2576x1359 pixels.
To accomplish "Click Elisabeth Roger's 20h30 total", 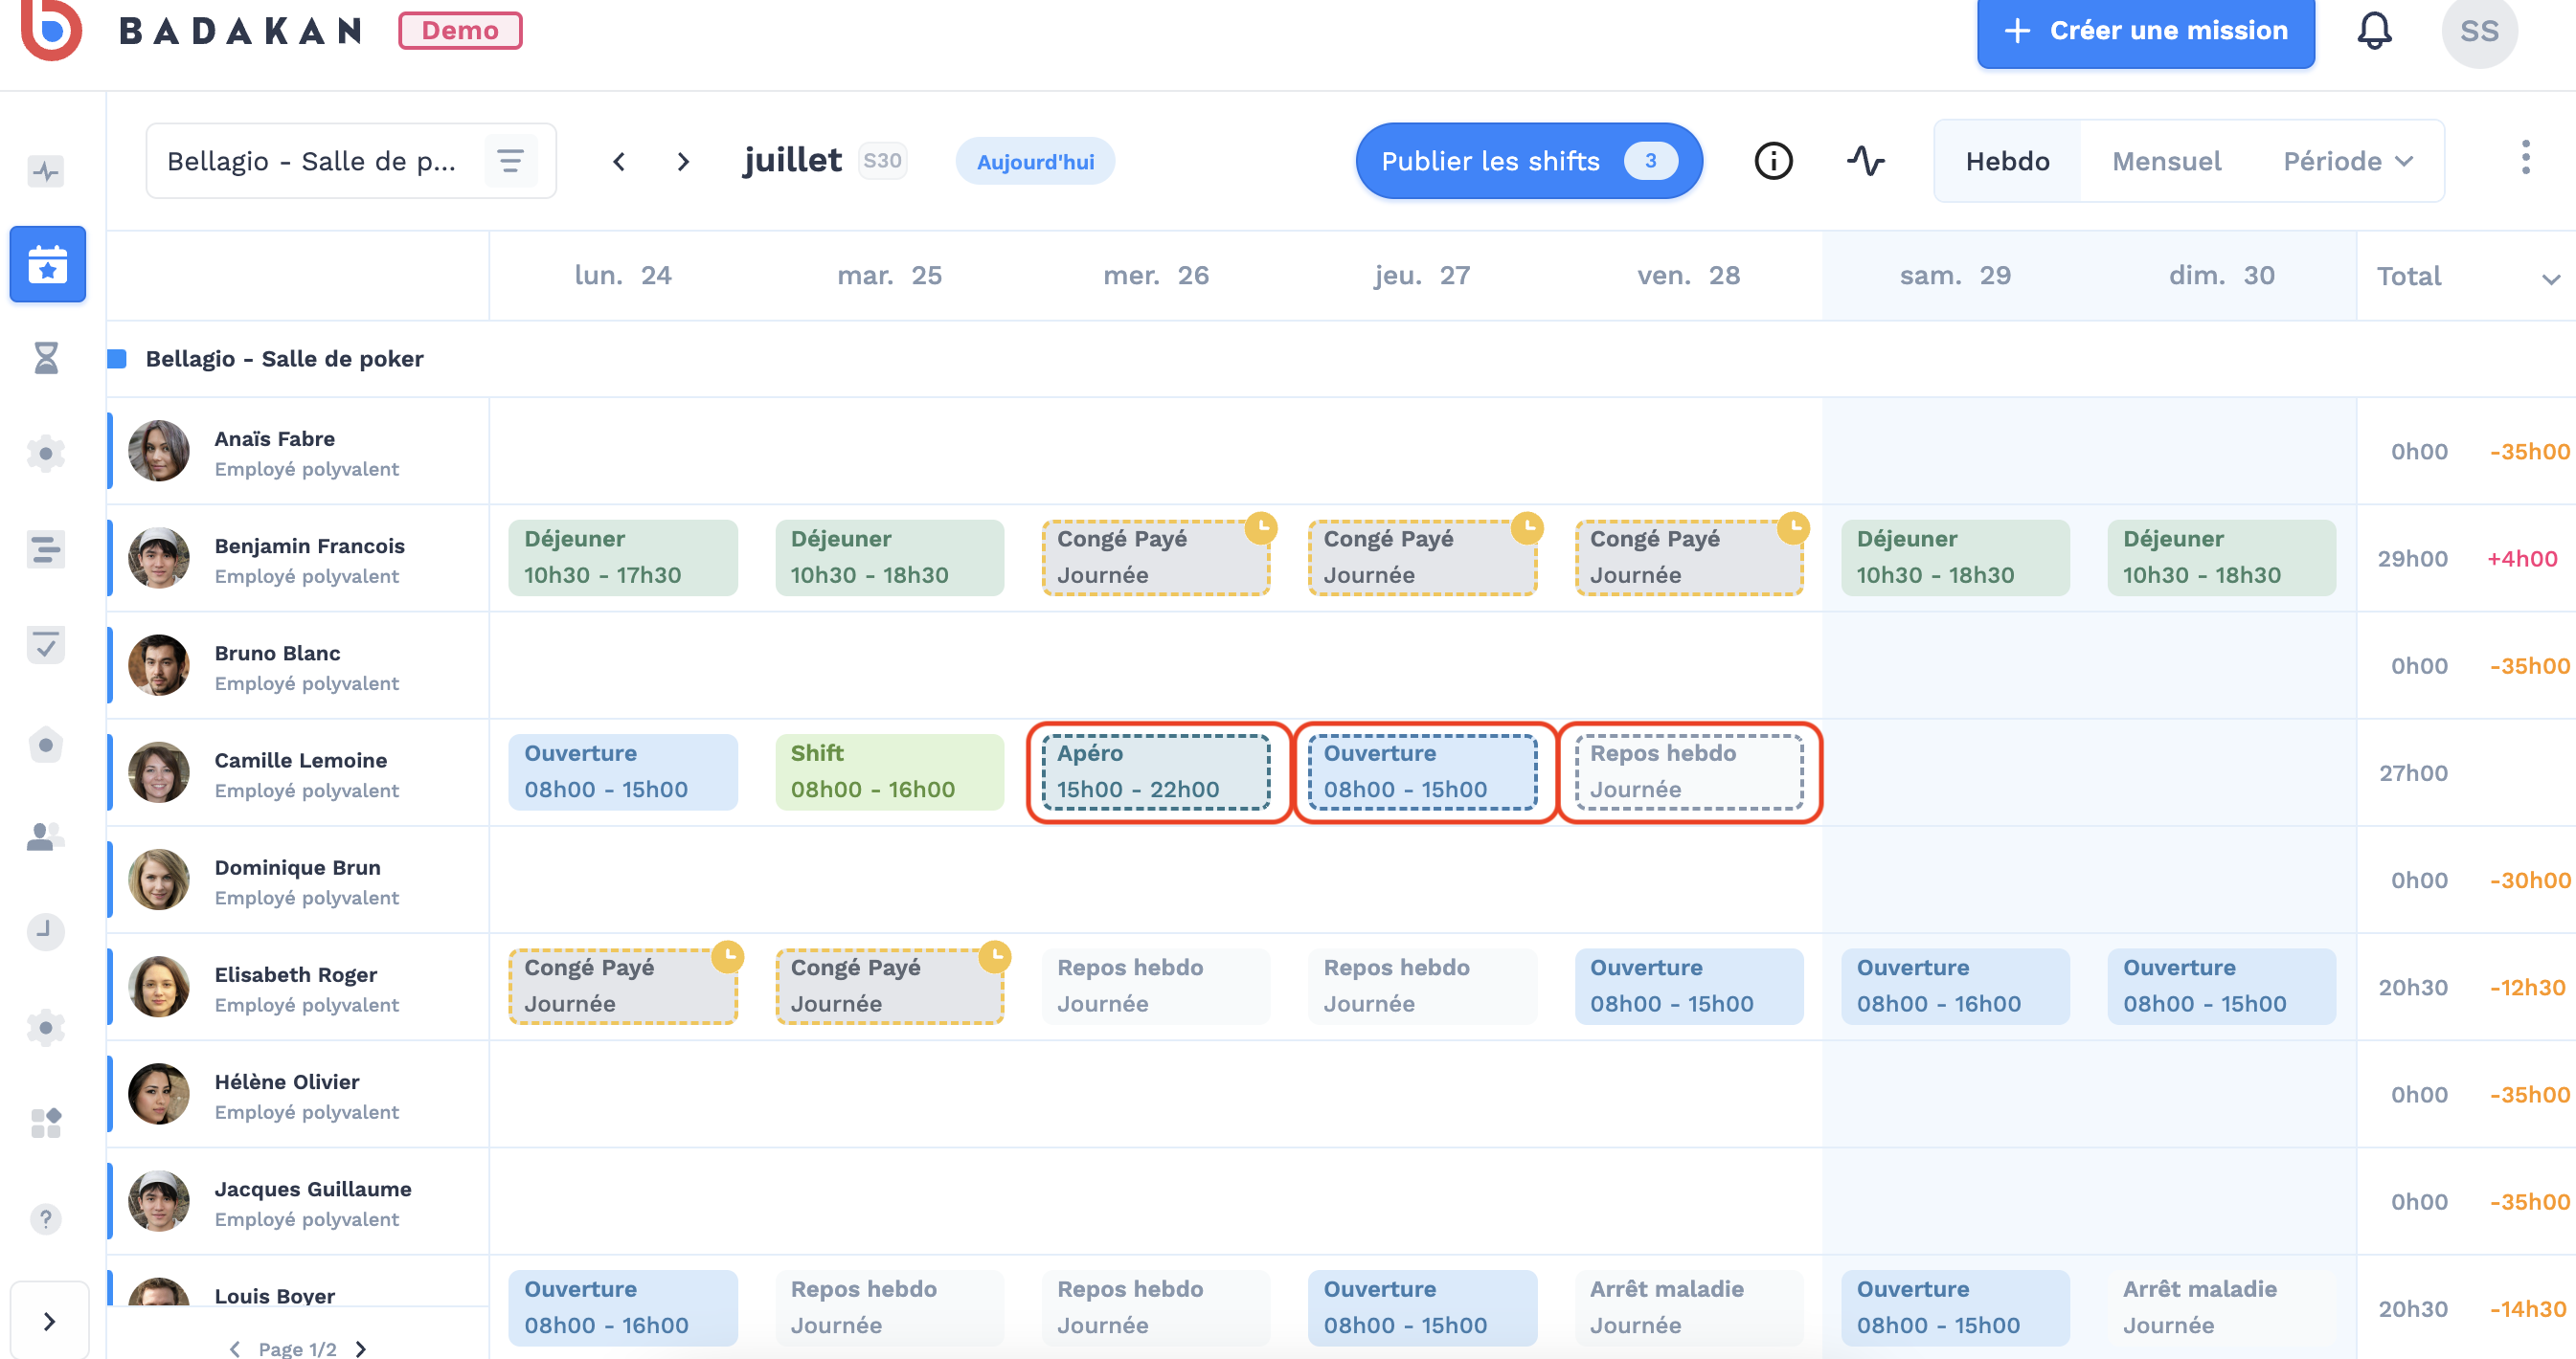I will pyautogui.click(x=2412, y=988).
